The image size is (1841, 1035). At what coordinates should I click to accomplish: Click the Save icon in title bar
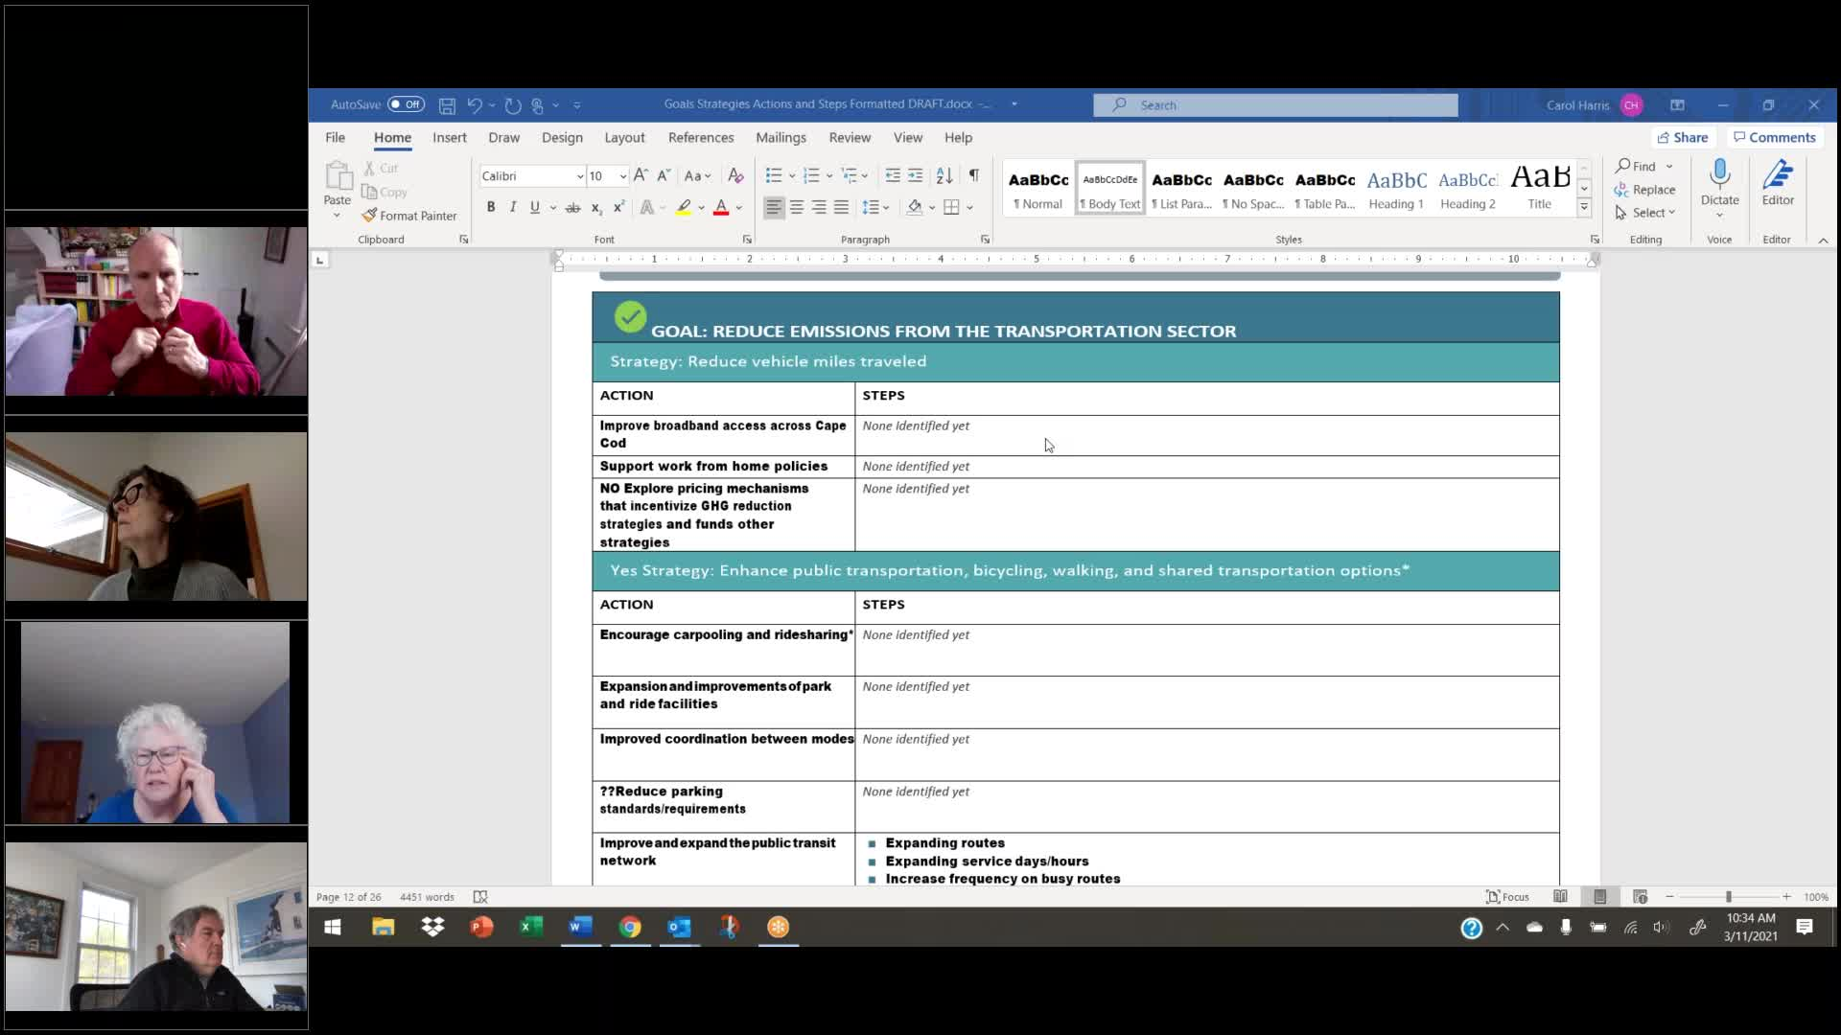pos(447,105)
